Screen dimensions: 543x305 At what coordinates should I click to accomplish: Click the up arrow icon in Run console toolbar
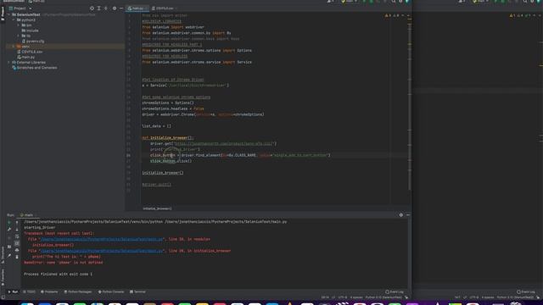pyautogui.click(x=17, y=222)
